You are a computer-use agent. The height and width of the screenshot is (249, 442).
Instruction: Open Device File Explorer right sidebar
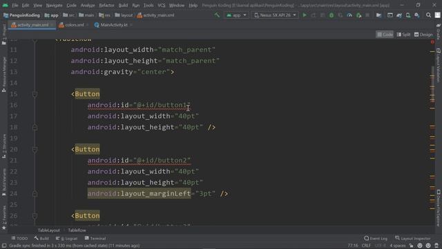pyautogui.click(x=439, y=208)
